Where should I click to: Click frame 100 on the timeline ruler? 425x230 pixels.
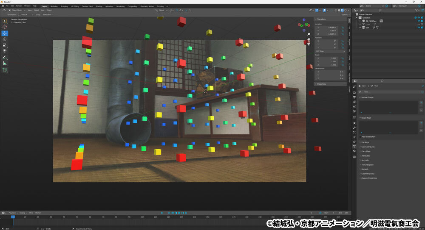[142, 217]
